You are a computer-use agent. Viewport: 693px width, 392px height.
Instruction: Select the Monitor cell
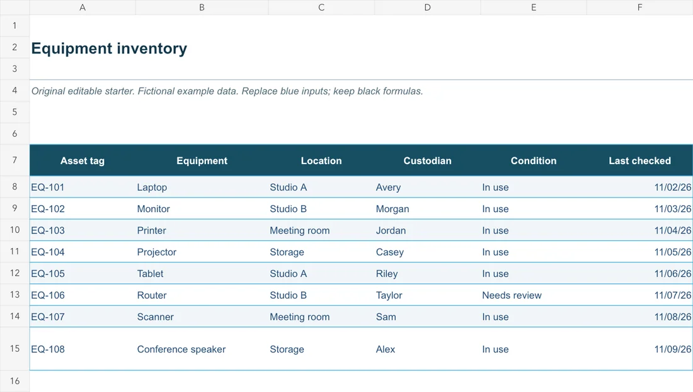click(202, 209)
